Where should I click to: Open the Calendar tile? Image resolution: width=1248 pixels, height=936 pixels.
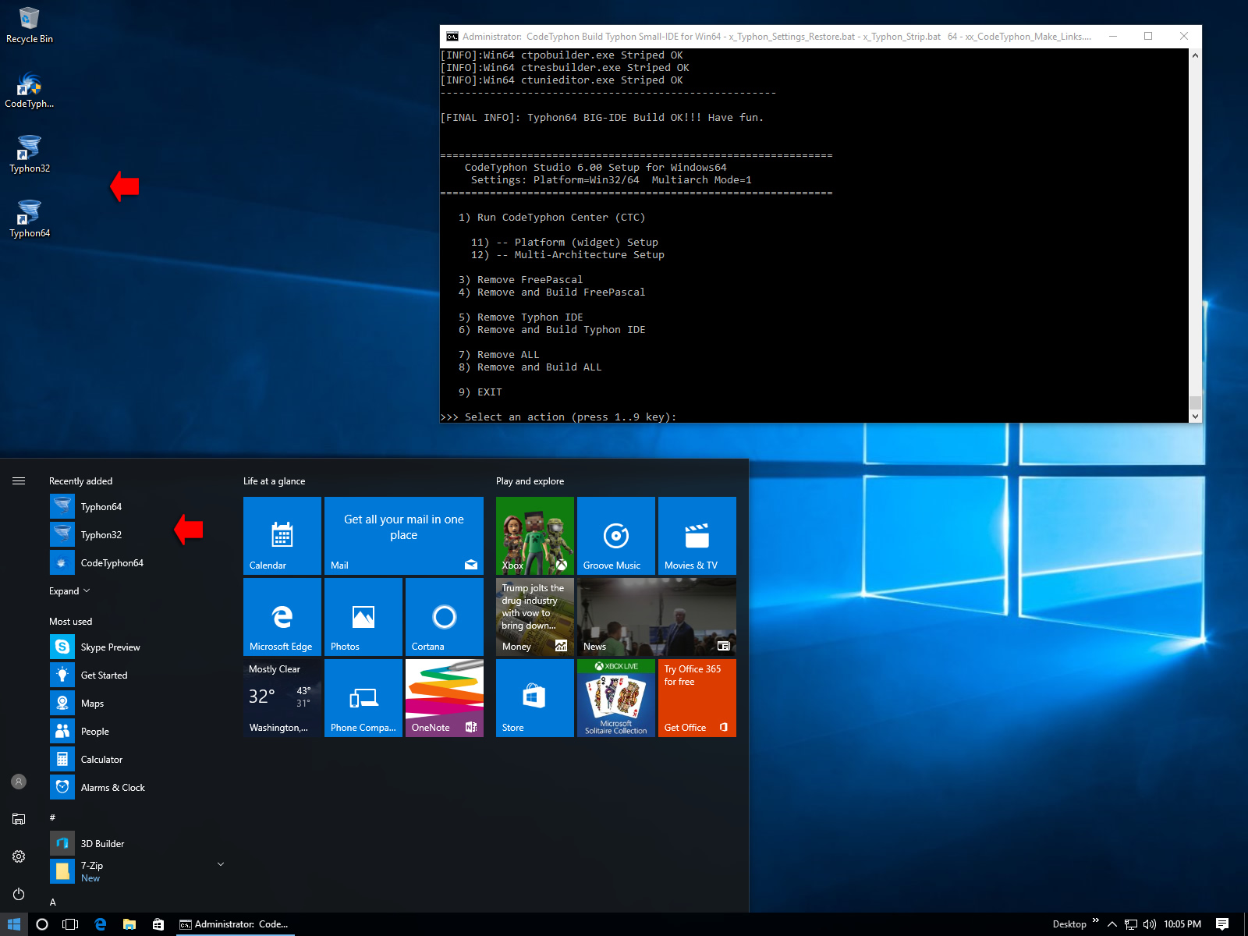[282, 536]
